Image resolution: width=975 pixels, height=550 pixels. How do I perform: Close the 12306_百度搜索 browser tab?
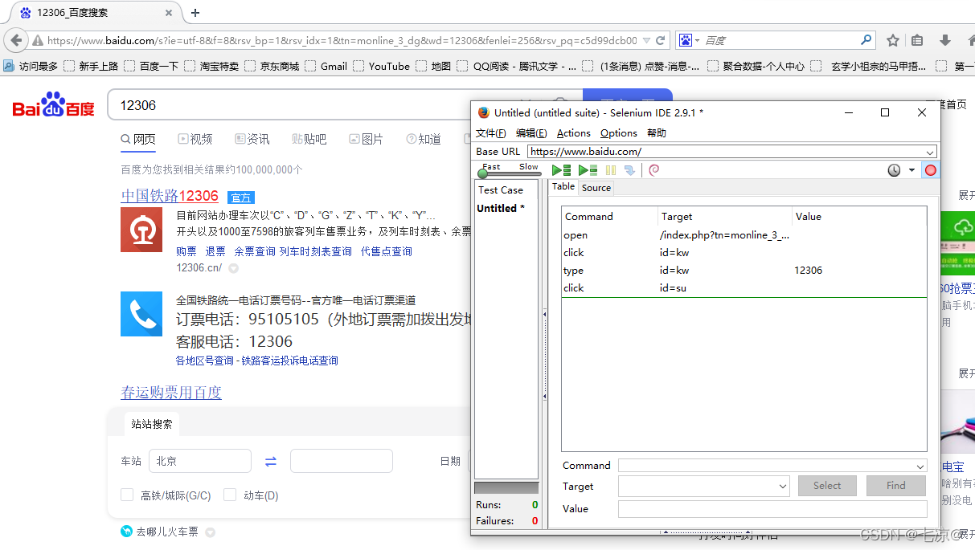coord(168,13)
